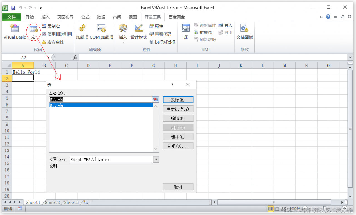Click the Options (选项) button
The height and width of the screenshot is (215, 356).
tap(178, 146)
